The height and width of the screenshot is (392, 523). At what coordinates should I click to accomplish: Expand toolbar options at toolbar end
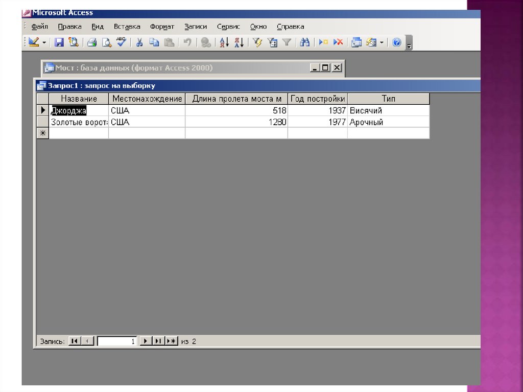pos(409,45)
